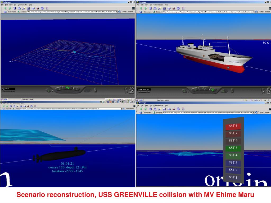Click the 'course 120, depth 121.9m' text
Viewport: 271px width, 203px height.
pyautogui.click(x=67, y=167)
